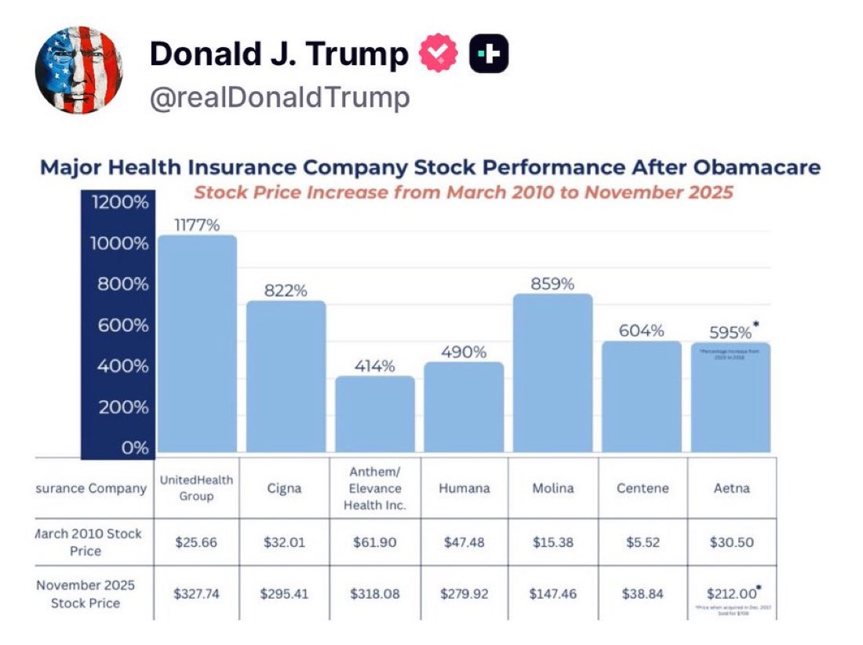Click the Anthem 414% bar
Image resolution: width=863 pixels, height=645 pixels.
pos(374,414)
